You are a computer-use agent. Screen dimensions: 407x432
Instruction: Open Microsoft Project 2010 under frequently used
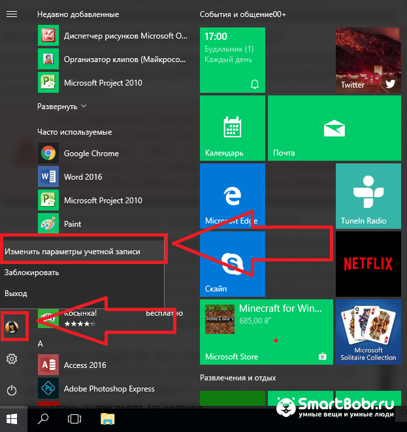tap(48, 200)
